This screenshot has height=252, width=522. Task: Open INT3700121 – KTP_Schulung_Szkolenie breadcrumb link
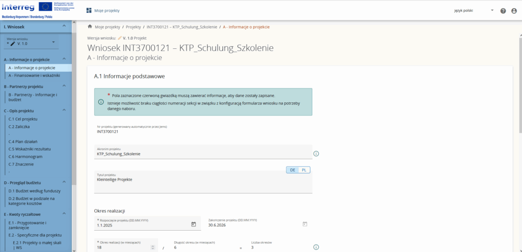[x=181, y=26]
